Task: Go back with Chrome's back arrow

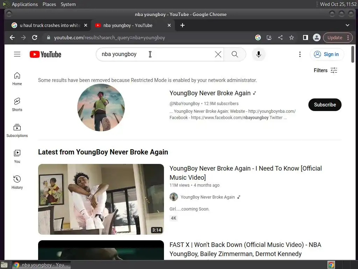Action: (12, 37)
